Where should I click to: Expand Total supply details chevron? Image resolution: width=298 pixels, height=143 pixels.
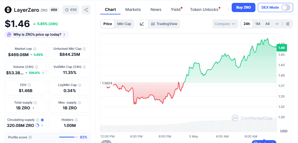coord(34,108)
